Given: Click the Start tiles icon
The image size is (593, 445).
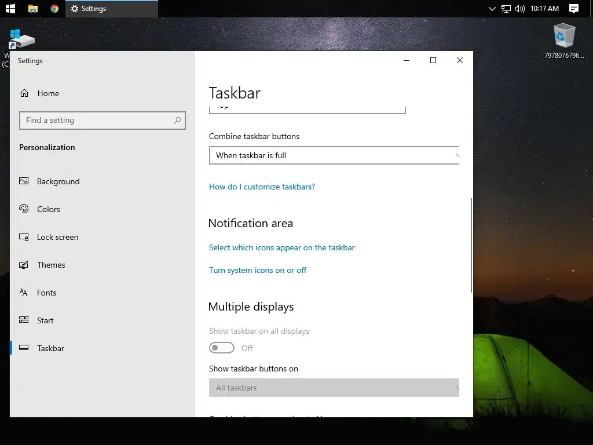Looking at the screenshot, I should pos(24,320).
